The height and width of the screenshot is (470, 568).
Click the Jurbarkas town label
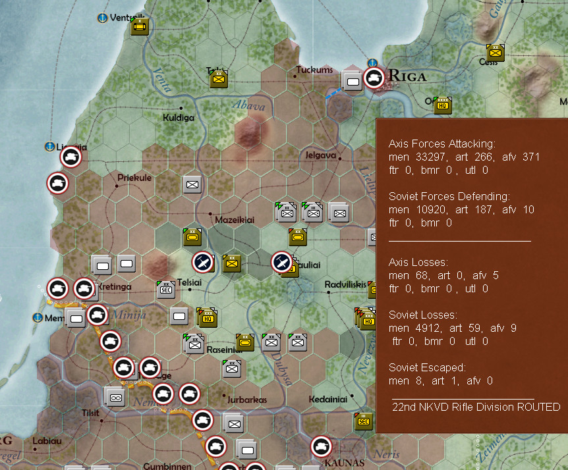[x=247, y=400]
